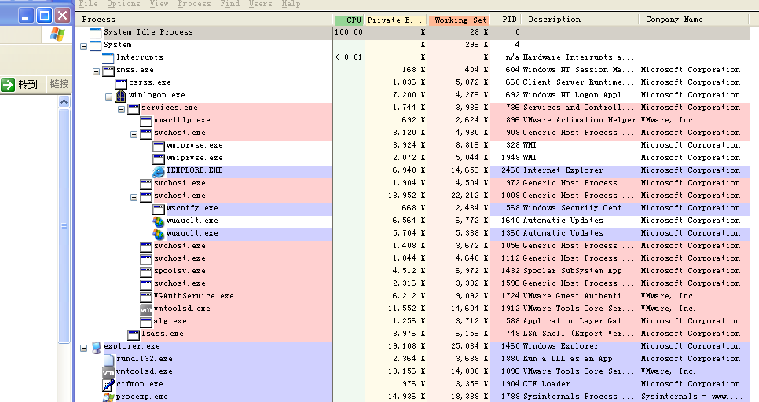Click the 'VMware Activation Helper' description

click(579, 120)
